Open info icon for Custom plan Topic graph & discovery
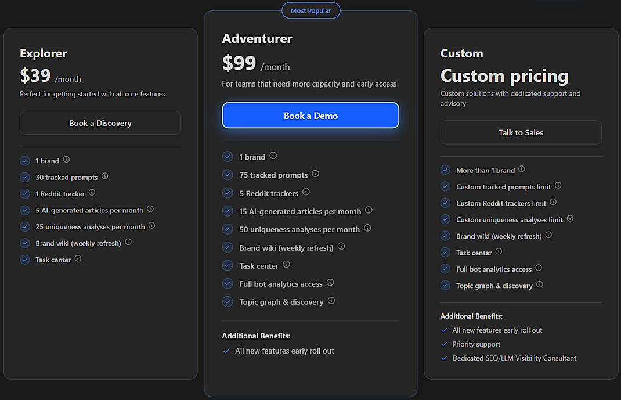Image resolution: width=621 pixels, height=400 pixels. [539, 284]
